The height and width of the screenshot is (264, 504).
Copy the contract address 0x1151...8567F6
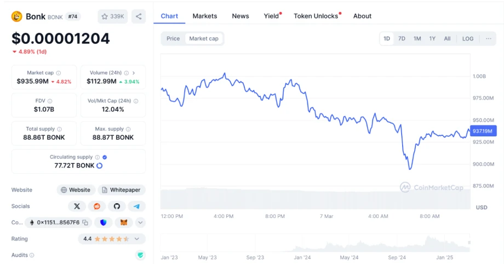(85, 222)
